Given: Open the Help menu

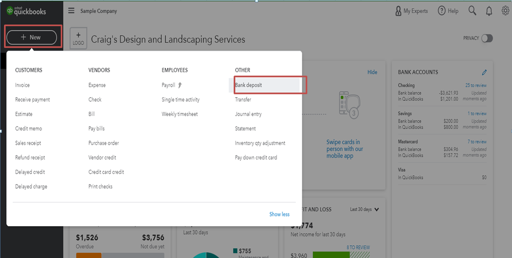Looking at the screenshot, I should tap(448, 11).
